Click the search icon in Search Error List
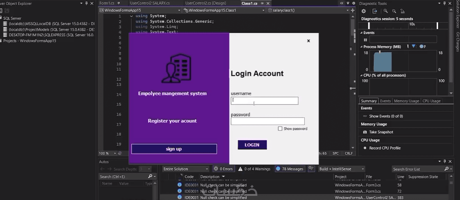 tap(446, 169)
